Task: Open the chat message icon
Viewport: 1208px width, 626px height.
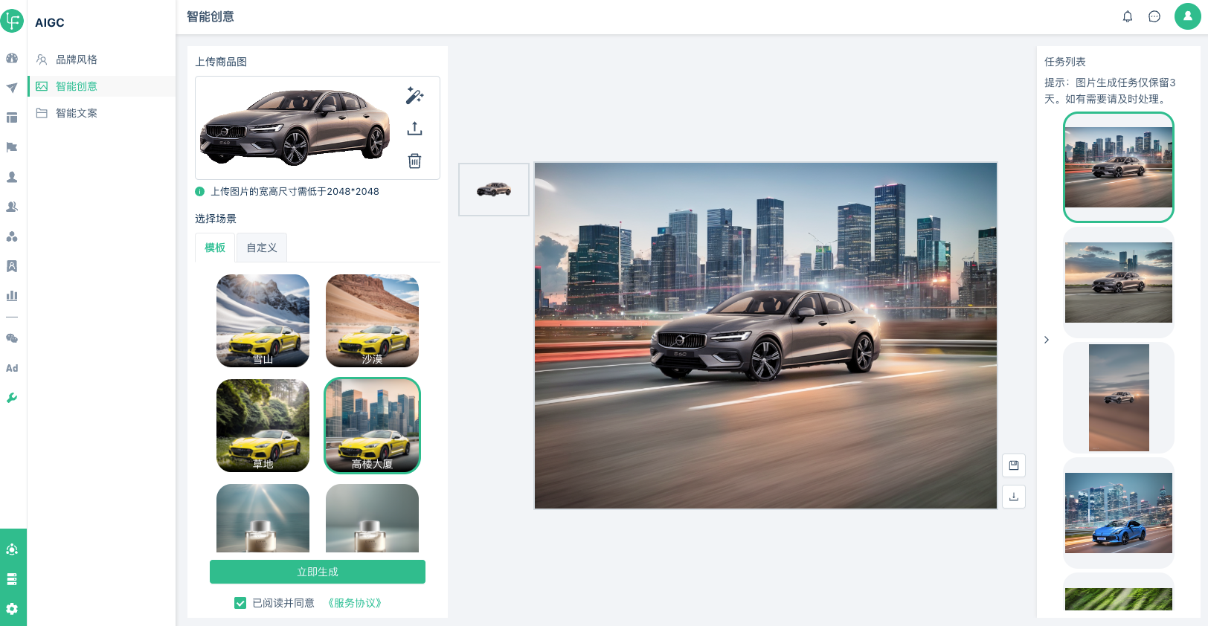Action: pyautogui.click(x=1154, y=16)
